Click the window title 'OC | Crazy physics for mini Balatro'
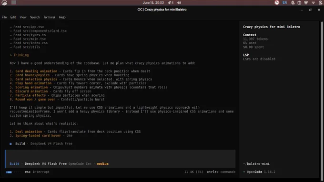 point(162,10)
